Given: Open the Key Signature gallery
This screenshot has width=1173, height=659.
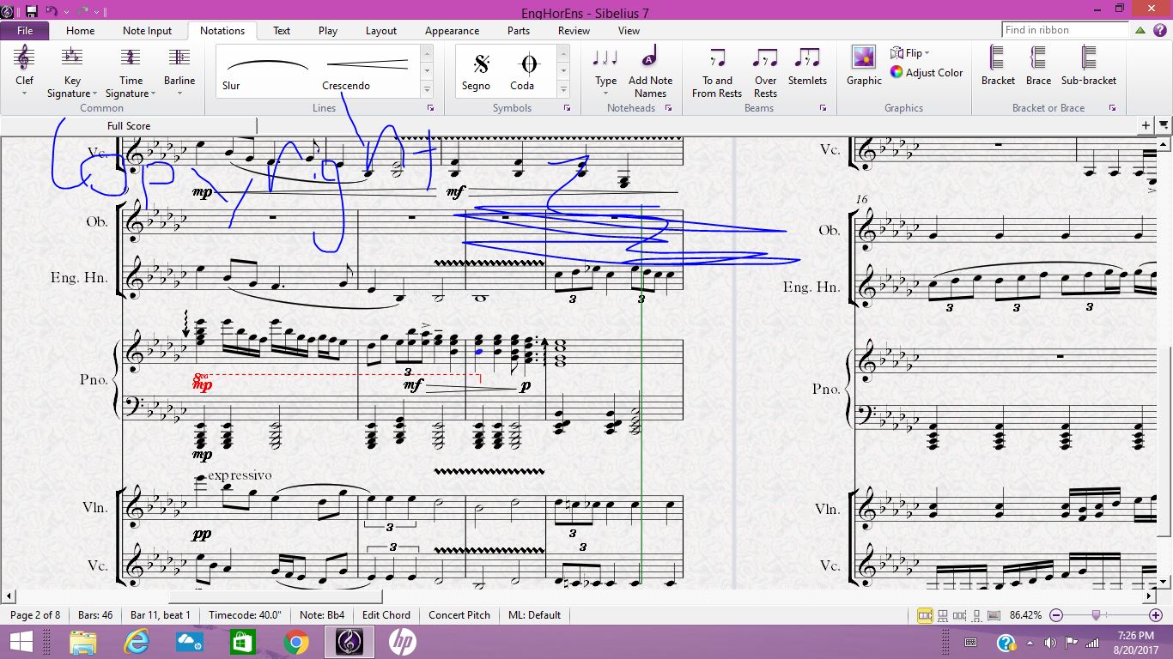Looking at the screenshot, I should click(x=72, y=72).
